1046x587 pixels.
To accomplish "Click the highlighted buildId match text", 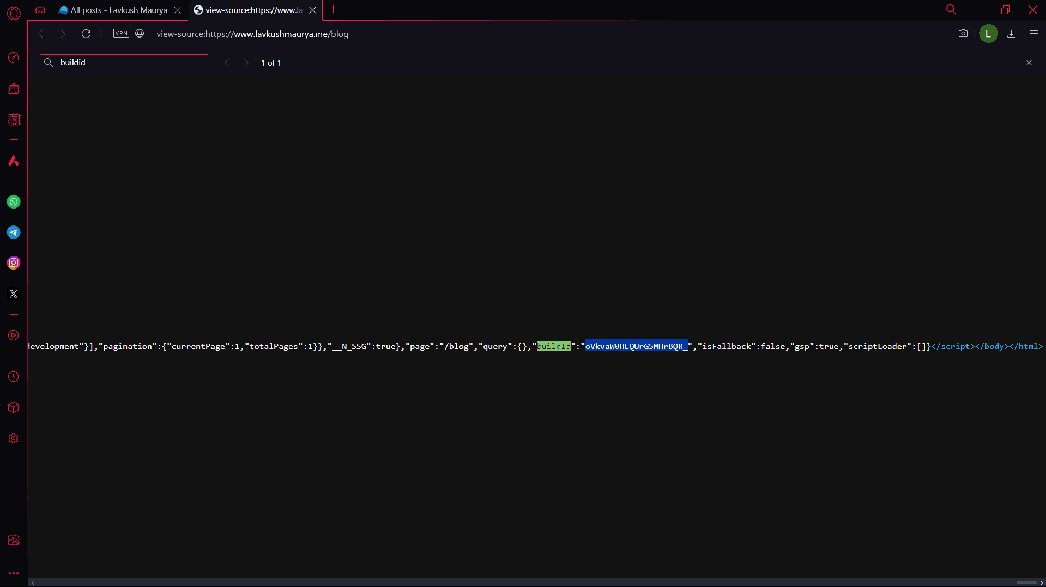I will click(553, 346).
